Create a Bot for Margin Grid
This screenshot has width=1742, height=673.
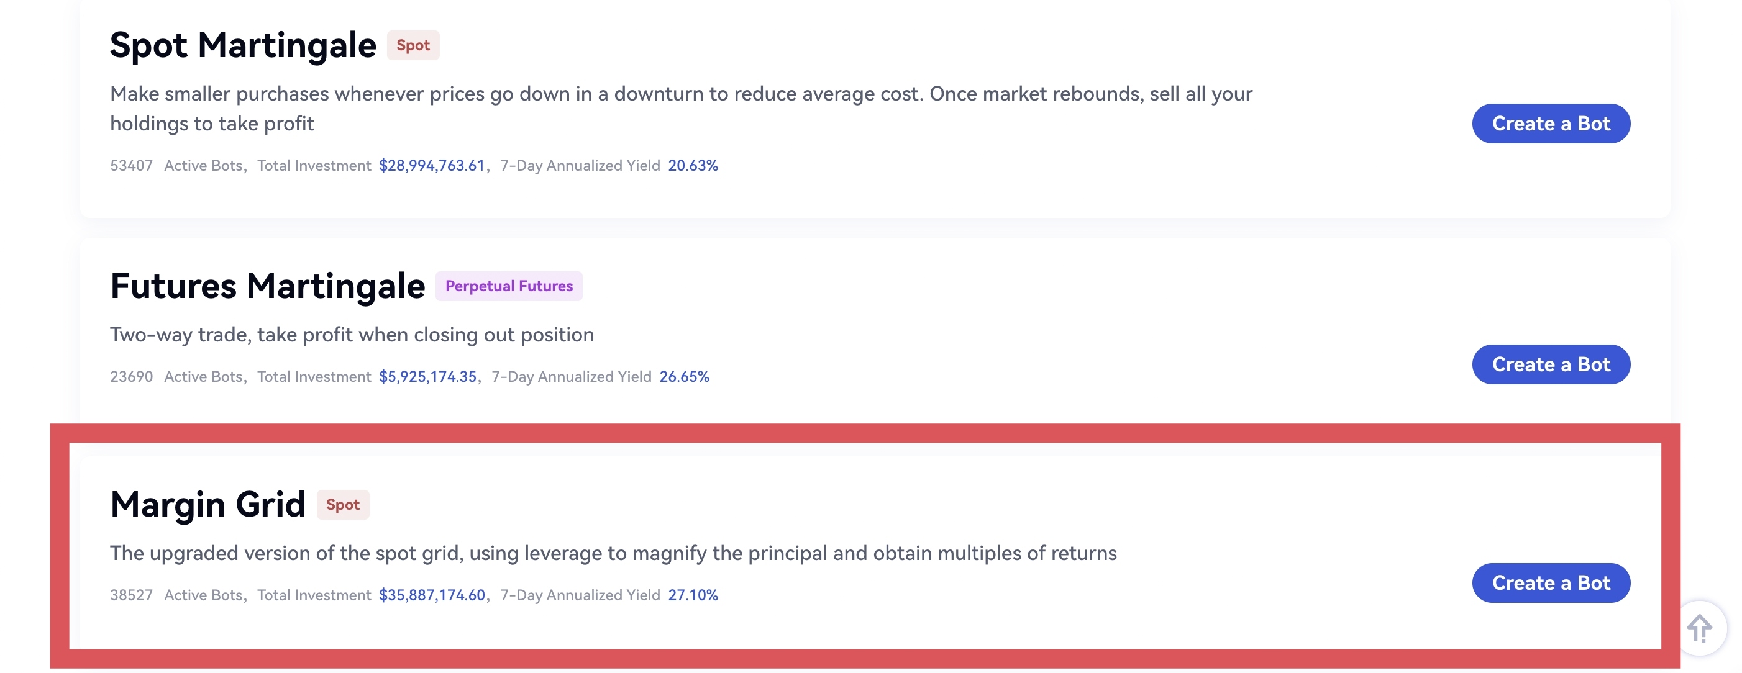1550,582
